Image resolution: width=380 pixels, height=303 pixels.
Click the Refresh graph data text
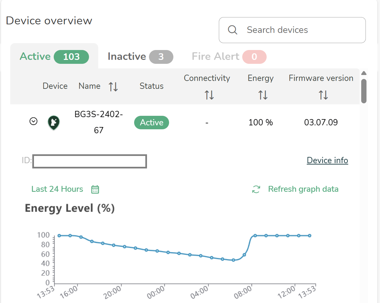[x=303, y=189]
